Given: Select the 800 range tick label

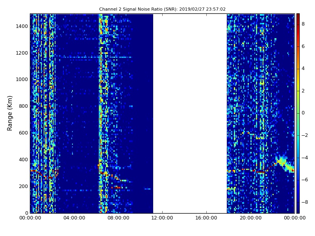Looking at the screenshot, I should [x=23, y=106].
